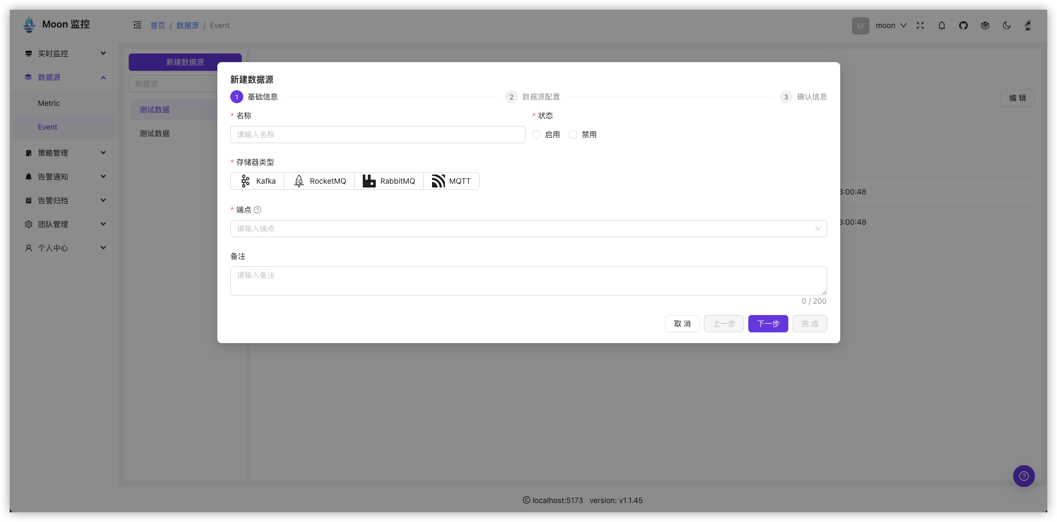This screenshot has width=1057, height=522.
Task: Focus the 备注 textarea
Action: click(528, 281)
